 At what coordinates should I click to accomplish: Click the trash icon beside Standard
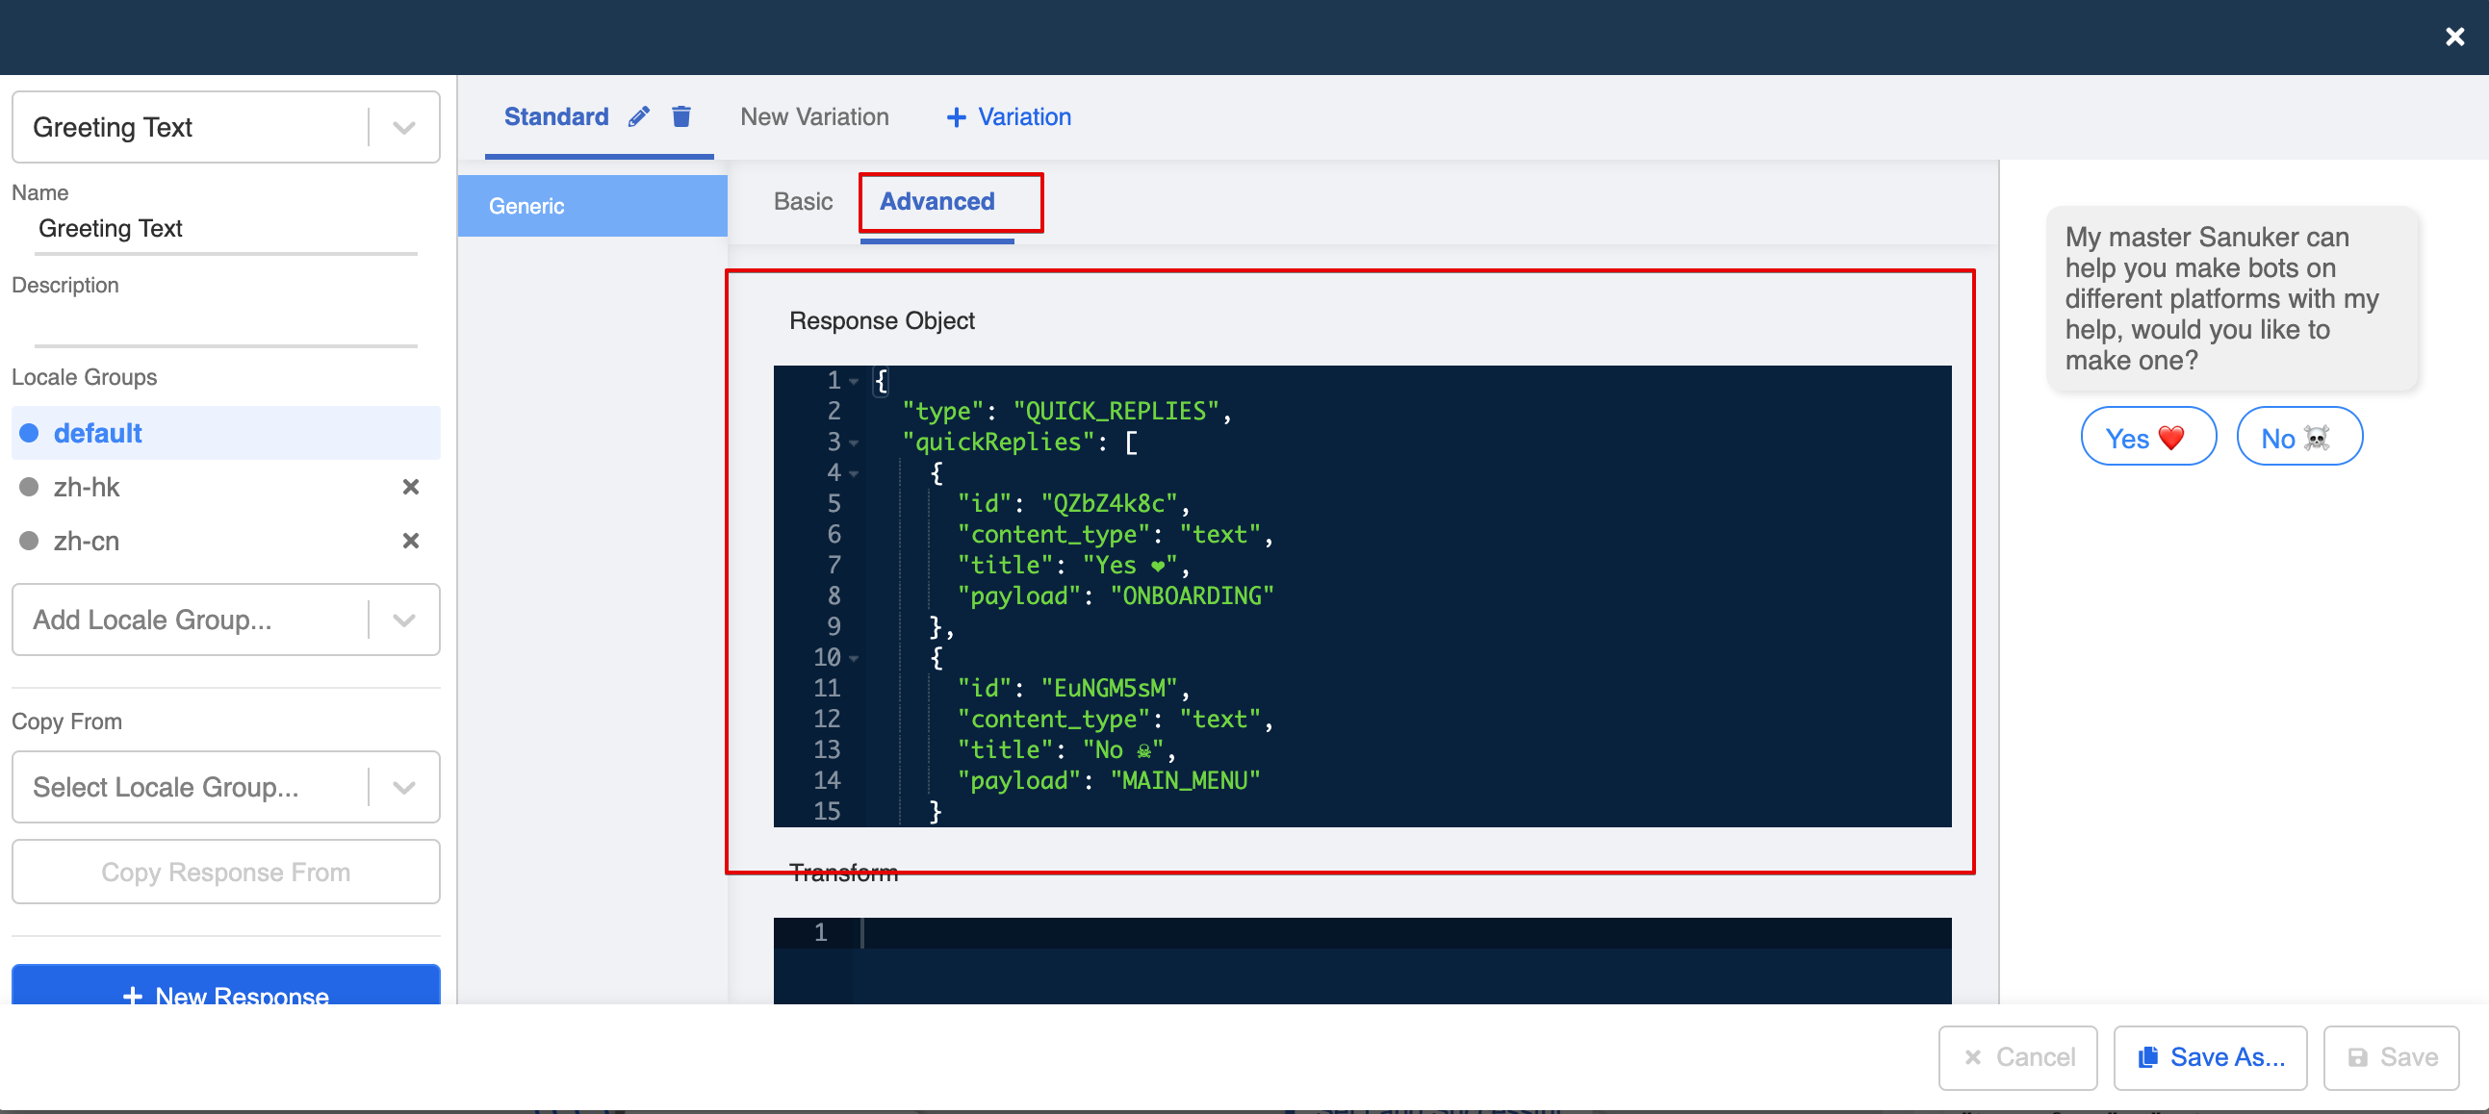(x=681, y=116)
